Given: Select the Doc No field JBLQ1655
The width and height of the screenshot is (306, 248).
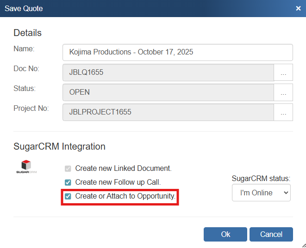Looking at the screenshot, I should click(x=168, y=73).
